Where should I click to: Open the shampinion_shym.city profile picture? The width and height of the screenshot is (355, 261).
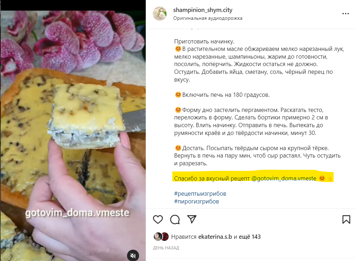[160, 13]
